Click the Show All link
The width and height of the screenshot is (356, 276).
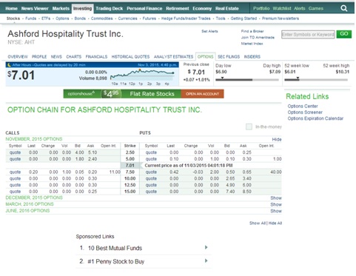(258, 223)
